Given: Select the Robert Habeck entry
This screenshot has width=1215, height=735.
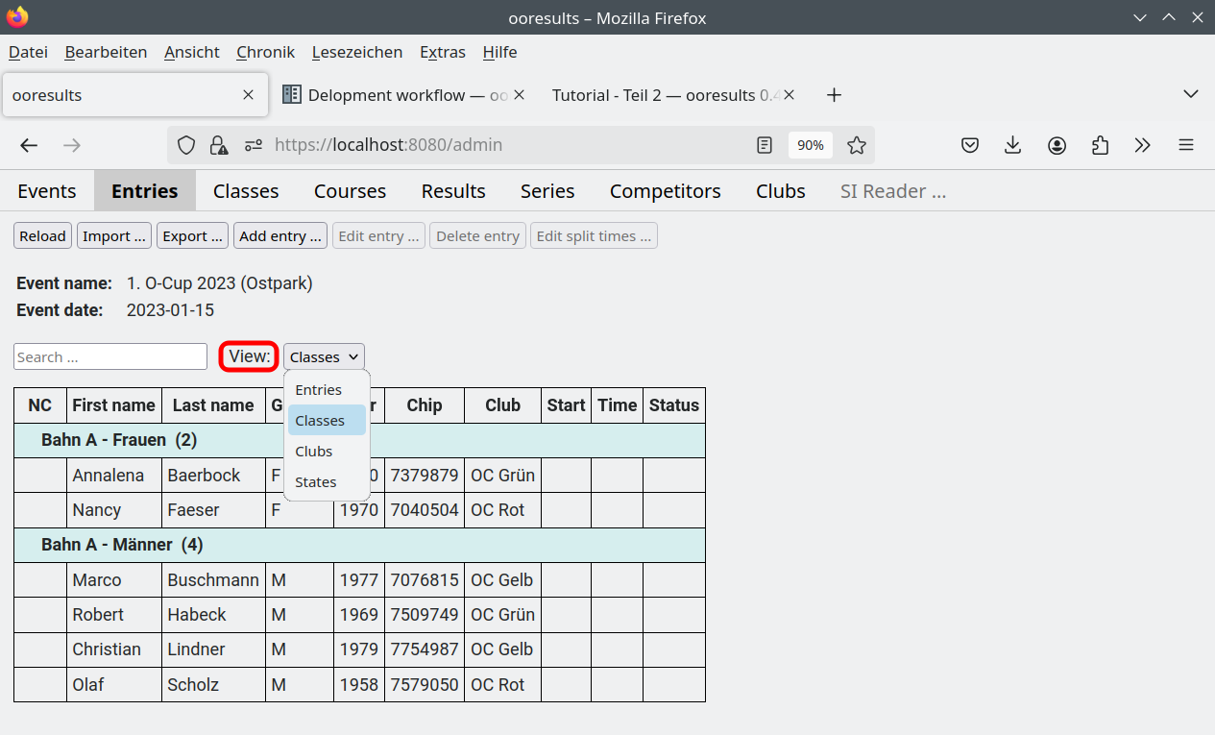Looking at the screenshot, I should 359,615.
